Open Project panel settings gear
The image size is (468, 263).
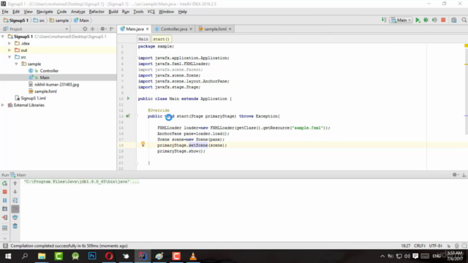tap(103, 29)
